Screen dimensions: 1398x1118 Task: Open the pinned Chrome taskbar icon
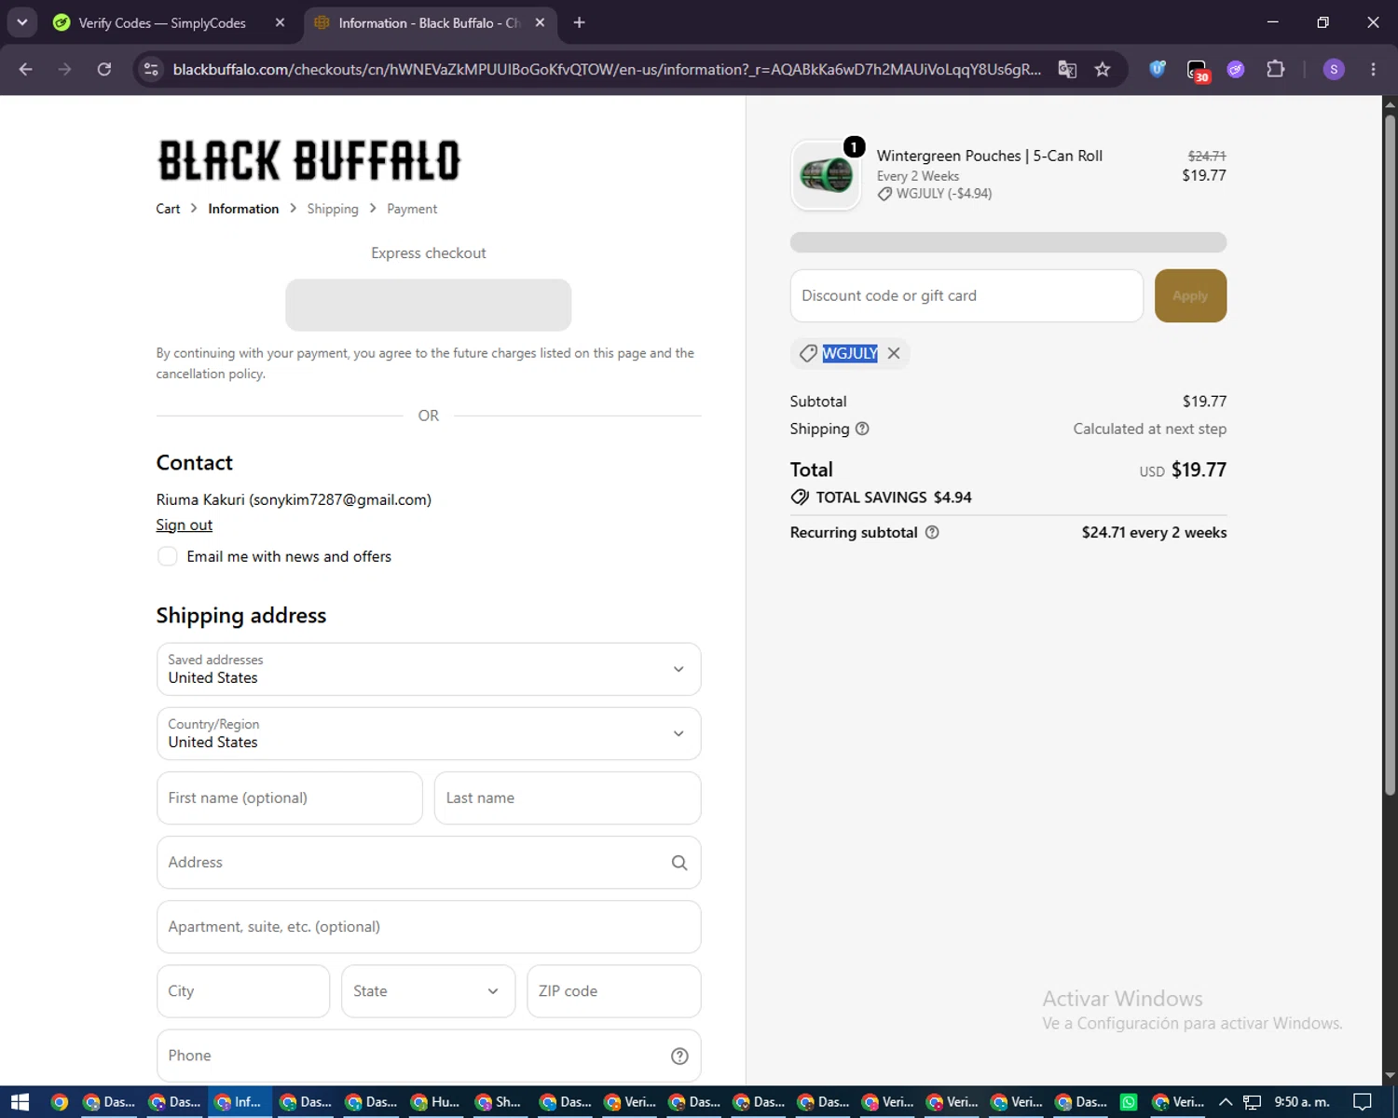60,1102
